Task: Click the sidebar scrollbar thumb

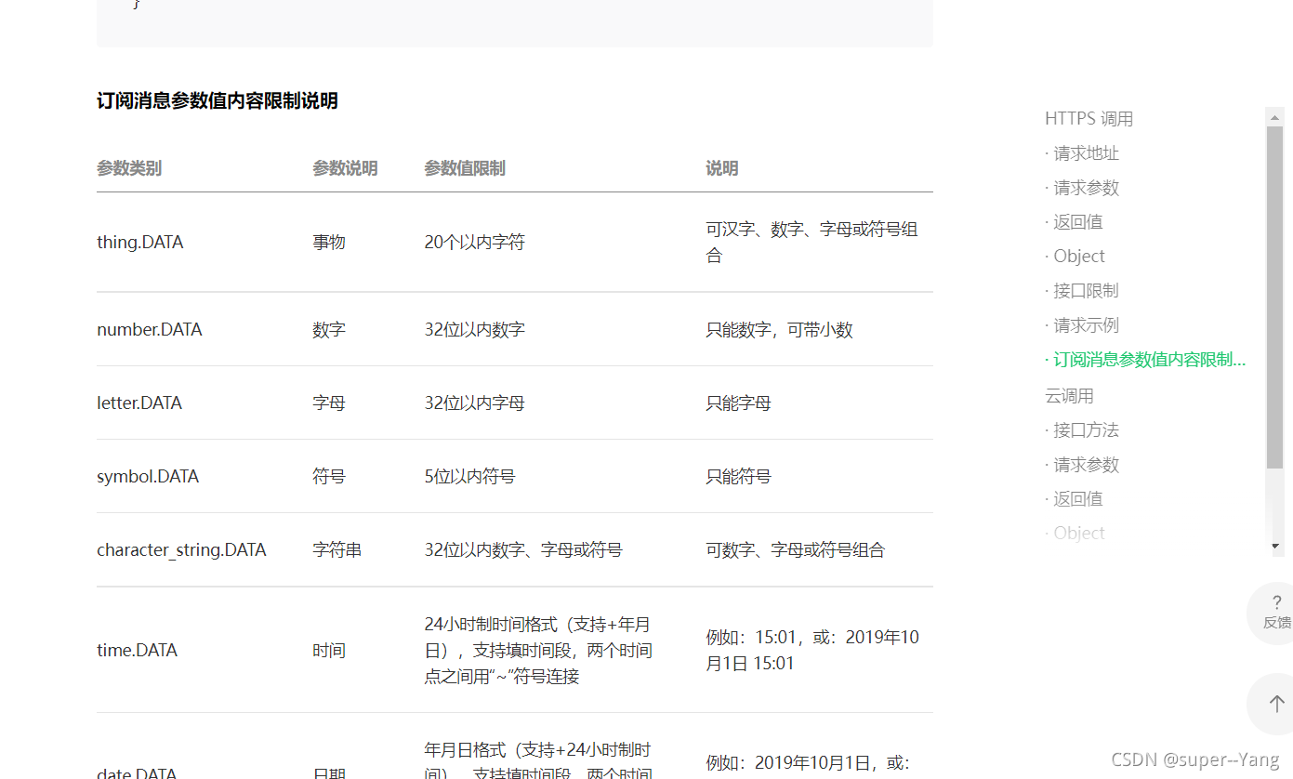Action: click(x=1274, y=297)
